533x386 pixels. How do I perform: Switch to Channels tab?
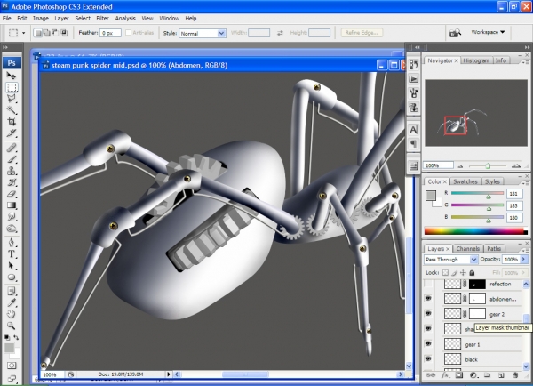click(x=468, y=248)
